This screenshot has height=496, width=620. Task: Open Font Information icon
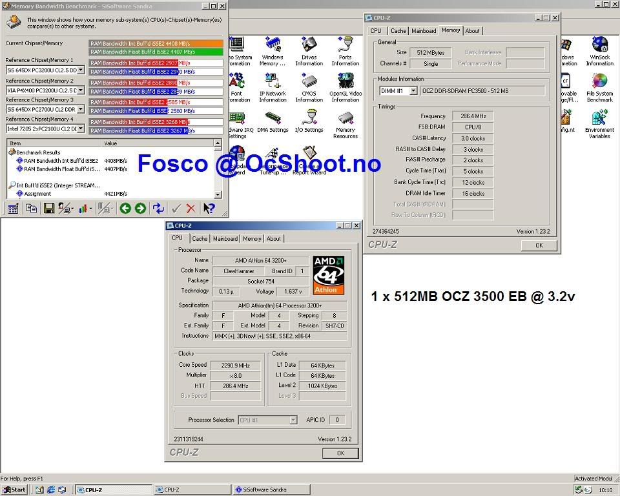[237, 88]
